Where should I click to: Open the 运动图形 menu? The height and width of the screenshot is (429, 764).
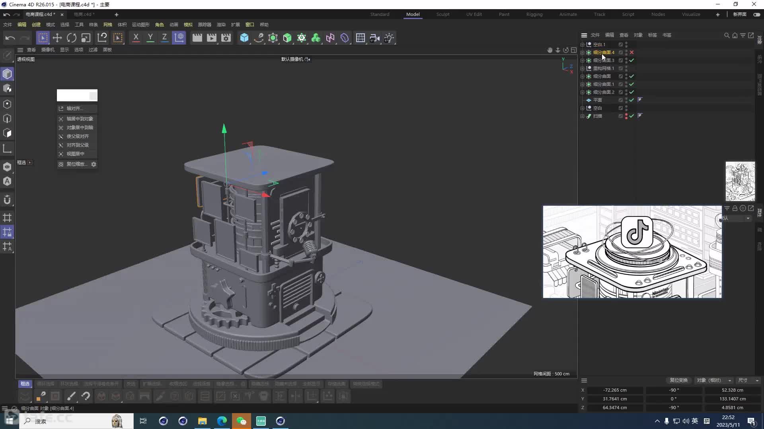[140, 25]
